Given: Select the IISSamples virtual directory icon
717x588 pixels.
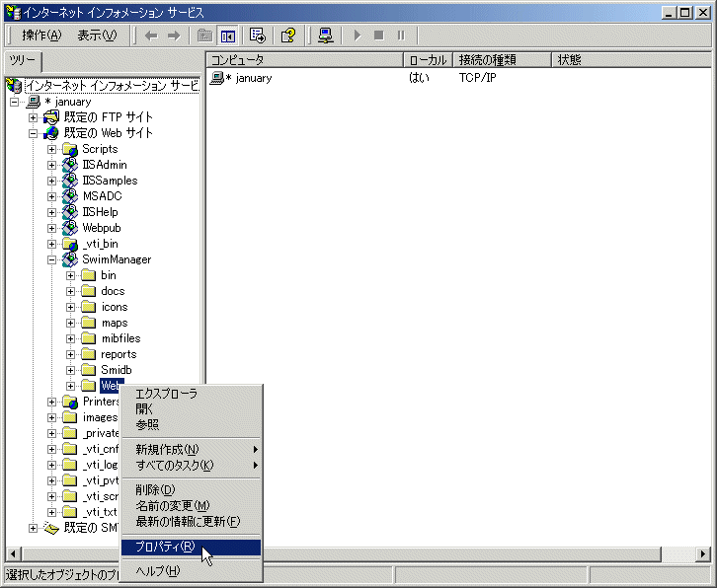Looking at the screenshot, I should 70,181.
